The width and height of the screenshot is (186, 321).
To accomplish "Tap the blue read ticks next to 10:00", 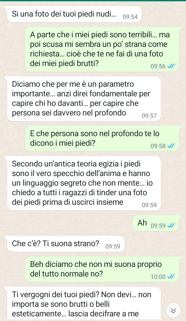I will 171,276.
